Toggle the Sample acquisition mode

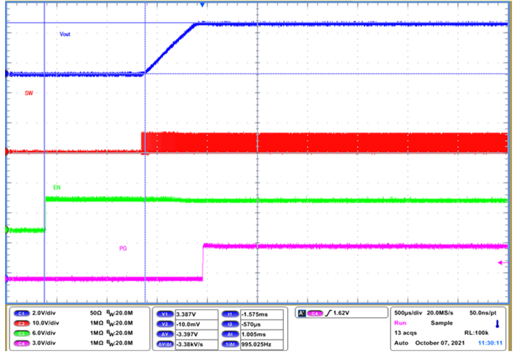tap(441, 323)
